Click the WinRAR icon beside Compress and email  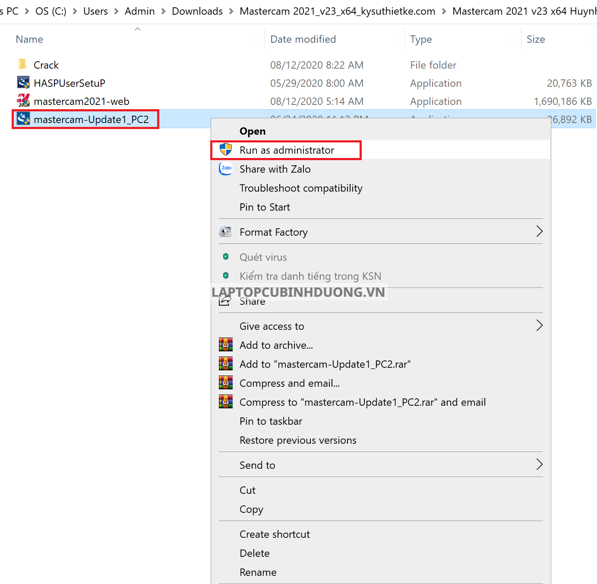pyautogui.click(x=225, y=383)
